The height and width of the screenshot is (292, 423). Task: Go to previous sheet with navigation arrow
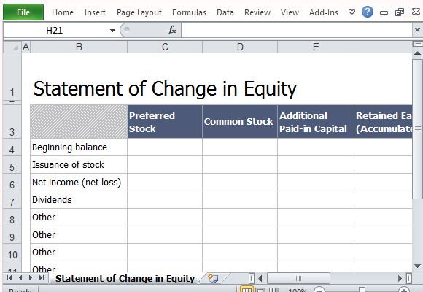pos(20,277)
